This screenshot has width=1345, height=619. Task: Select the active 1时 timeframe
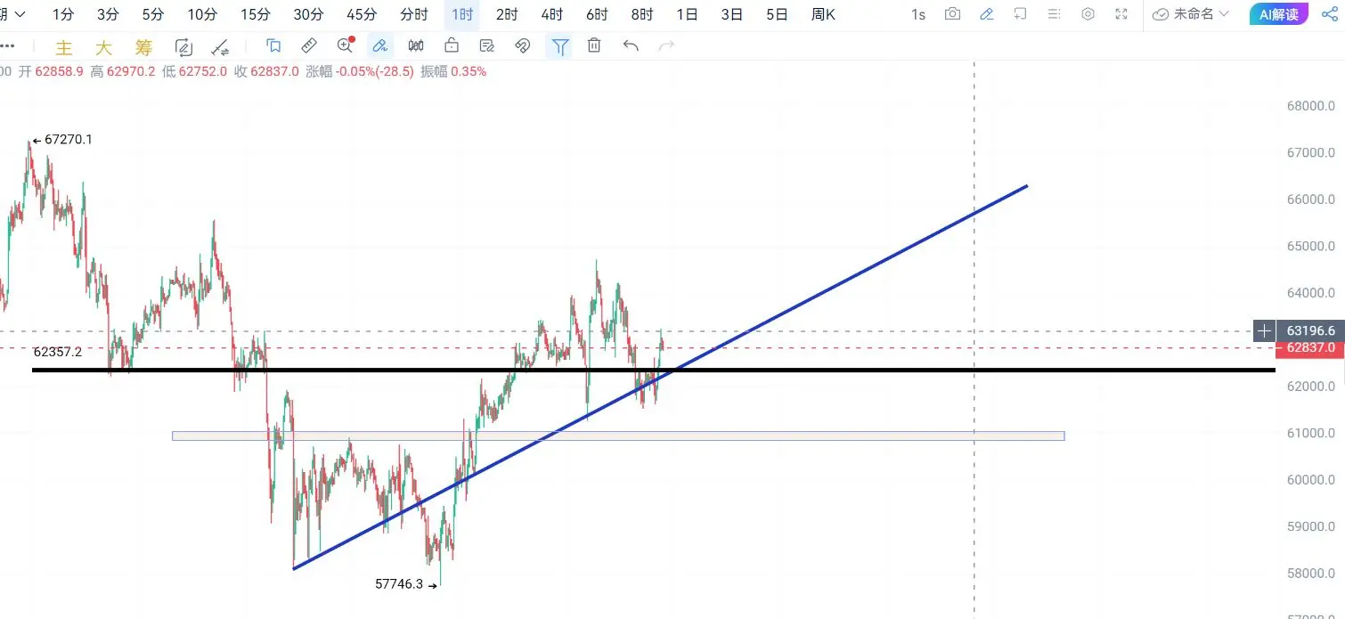(462, 14)
